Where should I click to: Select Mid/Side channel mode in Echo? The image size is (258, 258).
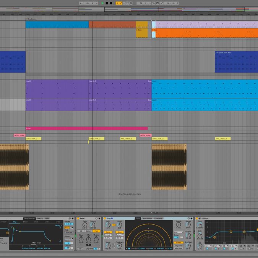coord(178,248)
